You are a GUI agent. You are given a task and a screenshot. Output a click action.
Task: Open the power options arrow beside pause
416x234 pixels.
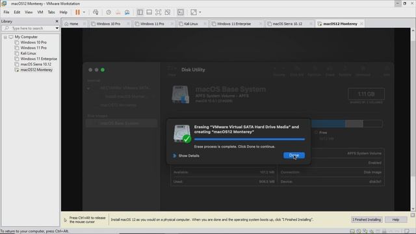pos(84,12)
